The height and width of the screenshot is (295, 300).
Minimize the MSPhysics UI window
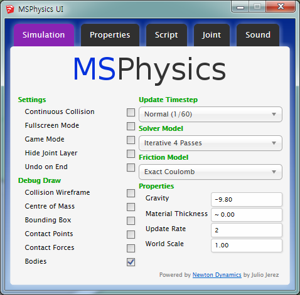point(240,7)
